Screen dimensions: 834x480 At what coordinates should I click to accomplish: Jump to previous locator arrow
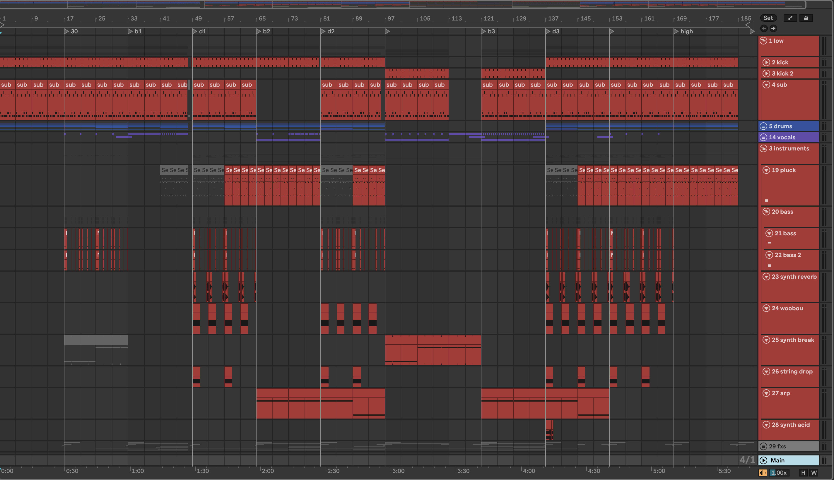(x=764, y=28)
